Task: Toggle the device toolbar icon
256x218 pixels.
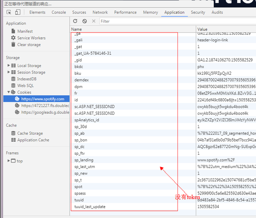Action: click(17, 12)
